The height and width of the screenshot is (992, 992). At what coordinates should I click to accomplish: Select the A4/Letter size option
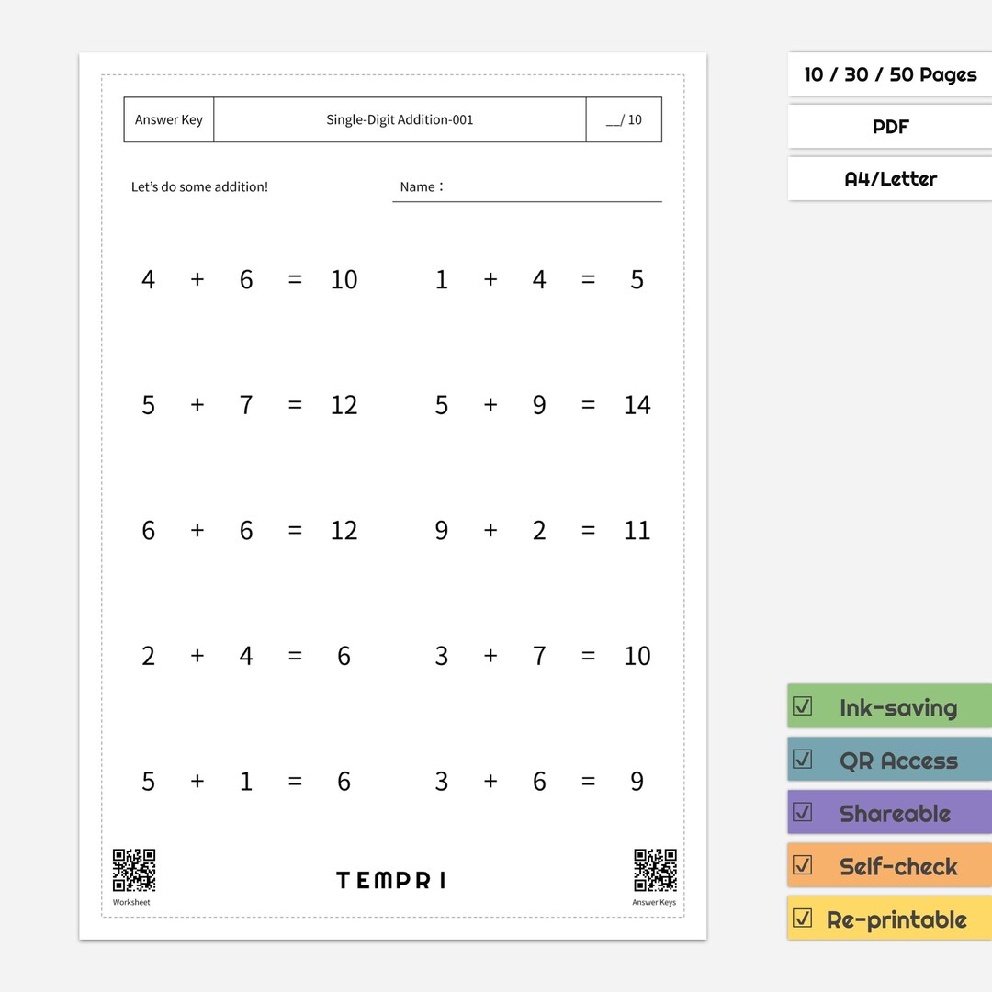889,179
